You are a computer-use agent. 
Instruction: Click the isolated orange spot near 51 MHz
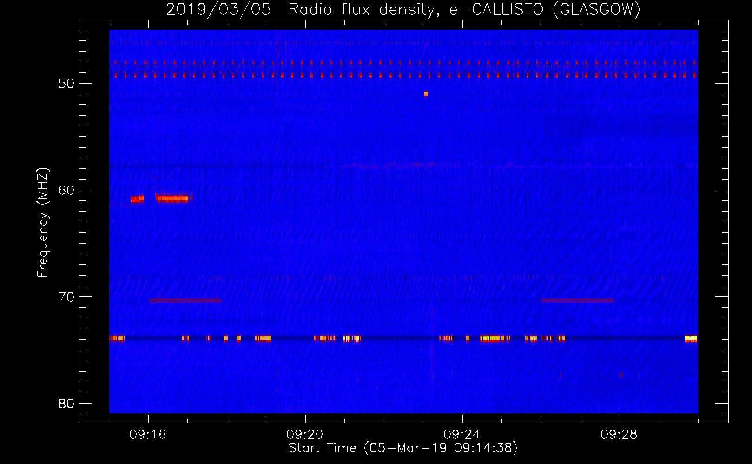click(x=425, y=94)
